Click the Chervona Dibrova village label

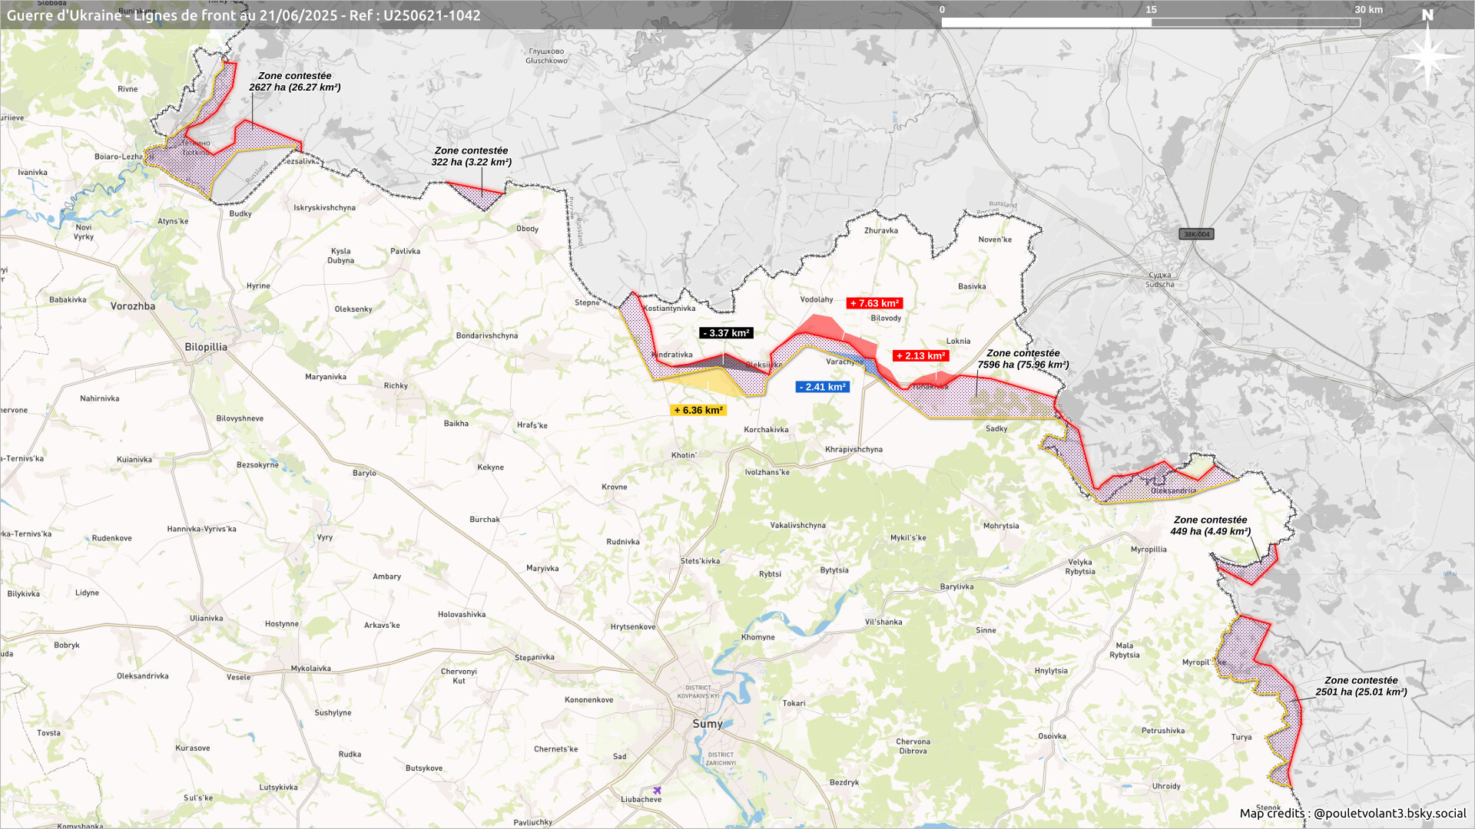pos(913,747)
